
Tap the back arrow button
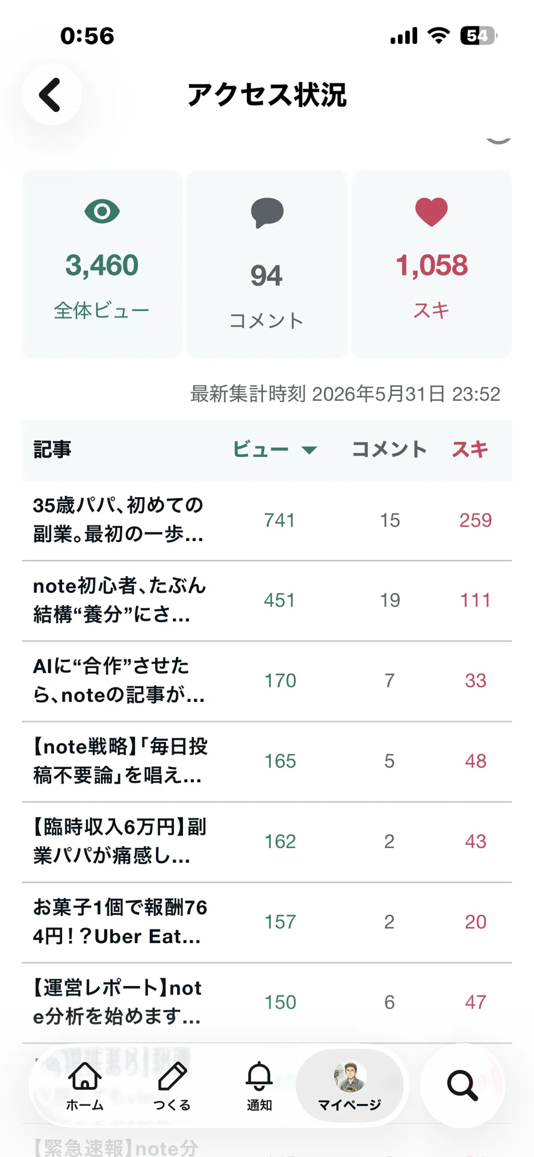click(x=52, y=95)
